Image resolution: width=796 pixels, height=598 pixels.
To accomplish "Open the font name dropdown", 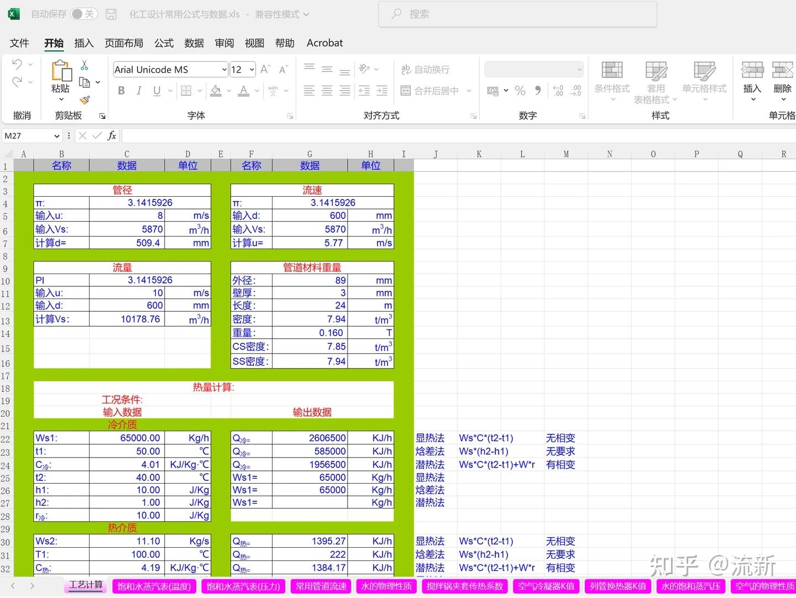I will click(x=224, y=70).
